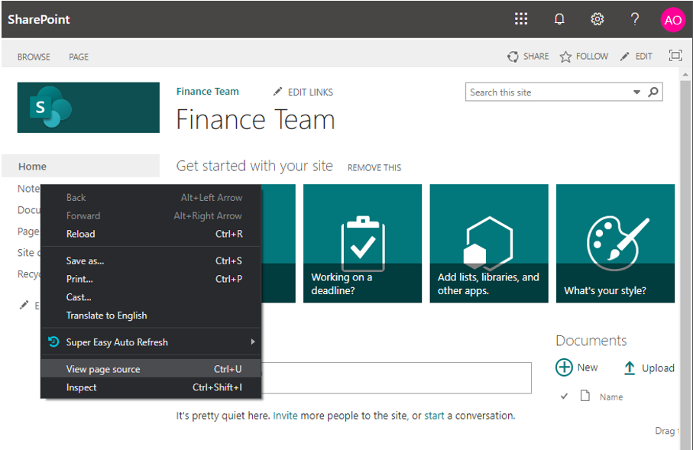The height and width of the screenshot is (450, 693).
Task: Click the clipboard checkmark icon
Action: click(x=363, y=243)
